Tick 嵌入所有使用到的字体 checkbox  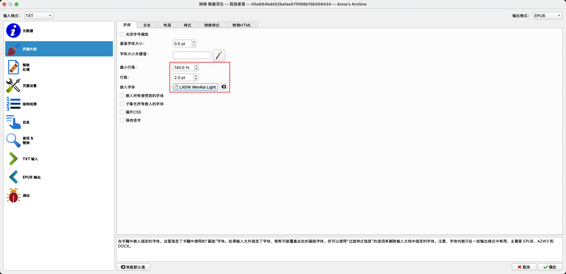[x=122, y=96]
